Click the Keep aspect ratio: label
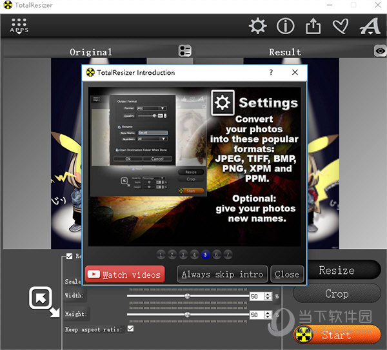This screenshot has width=387, height=350. (94, 329)
